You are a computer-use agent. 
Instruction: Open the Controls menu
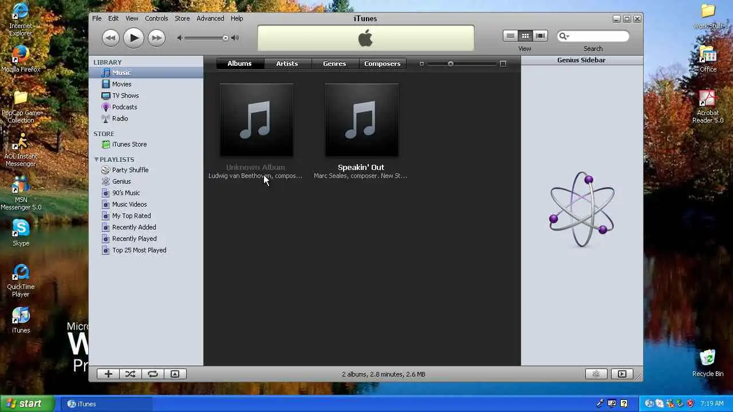156,18
